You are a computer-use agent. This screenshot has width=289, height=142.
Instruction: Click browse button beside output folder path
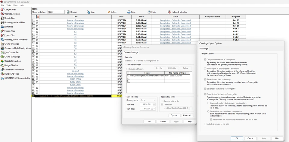click(191, 108)
